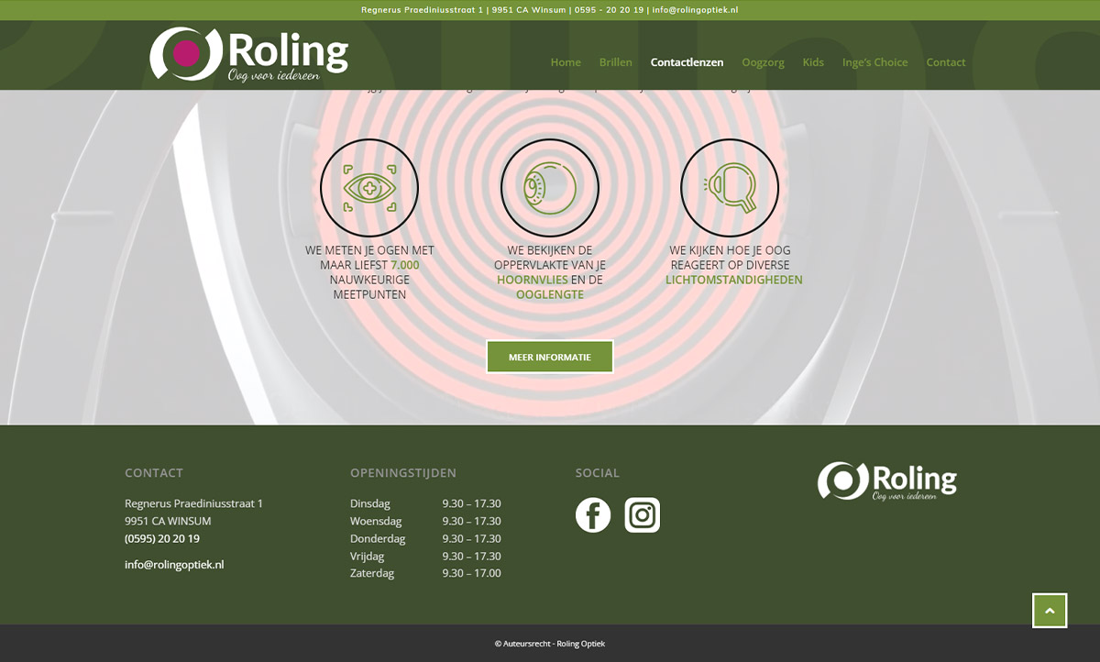The image size is (1100, 662).
Task: Click the eye measurement icon above '7.000 meetpunten'
Action: [x=368, y=187]
